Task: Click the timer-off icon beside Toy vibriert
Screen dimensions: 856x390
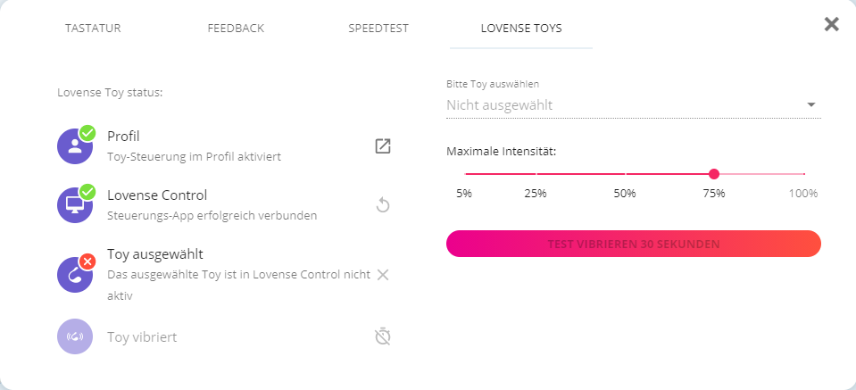Action: (383, 336)
